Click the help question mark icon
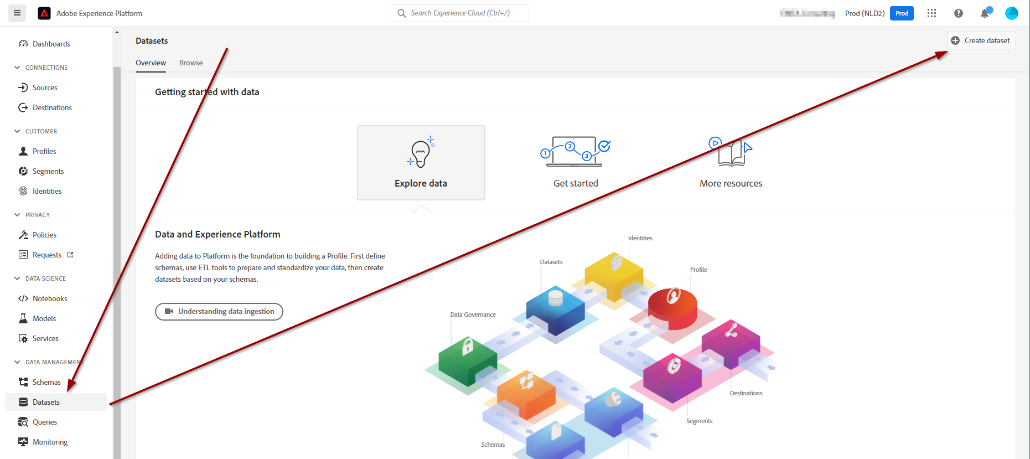Screen dimensions: 1030x459 [x=958, y=13]
